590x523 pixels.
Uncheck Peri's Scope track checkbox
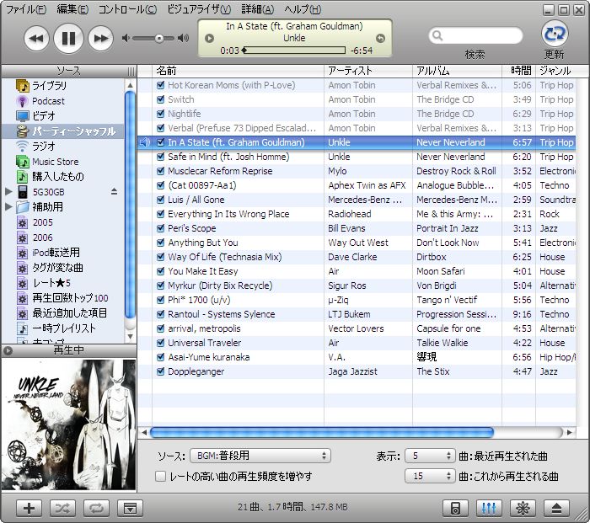(160, 228)
